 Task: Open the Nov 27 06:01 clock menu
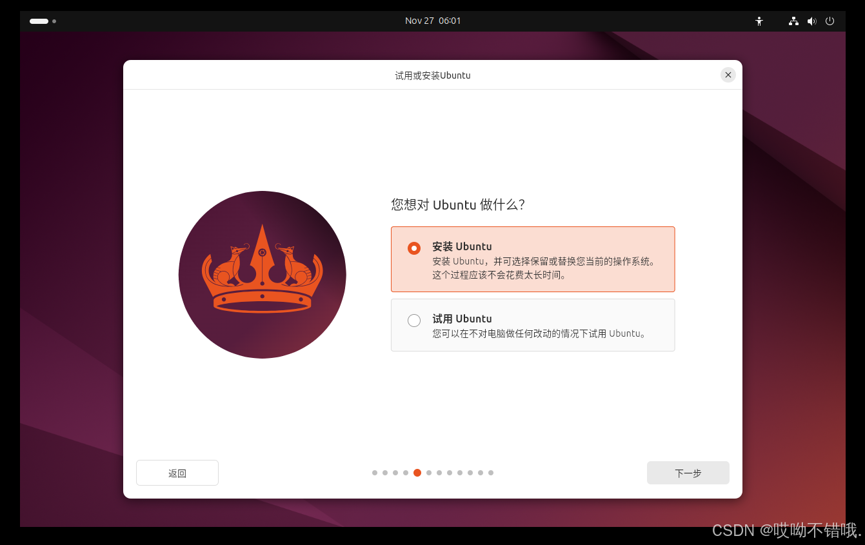[433, 21]
